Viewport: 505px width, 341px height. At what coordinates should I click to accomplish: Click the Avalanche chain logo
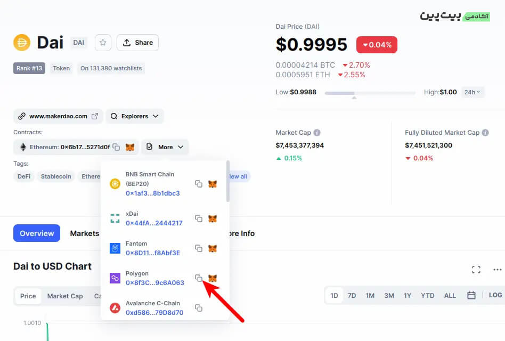tap(115, 308)
